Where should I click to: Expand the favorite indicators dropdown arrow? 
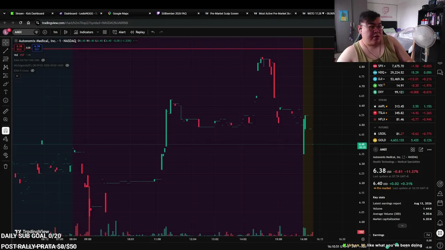coord(98,32)
